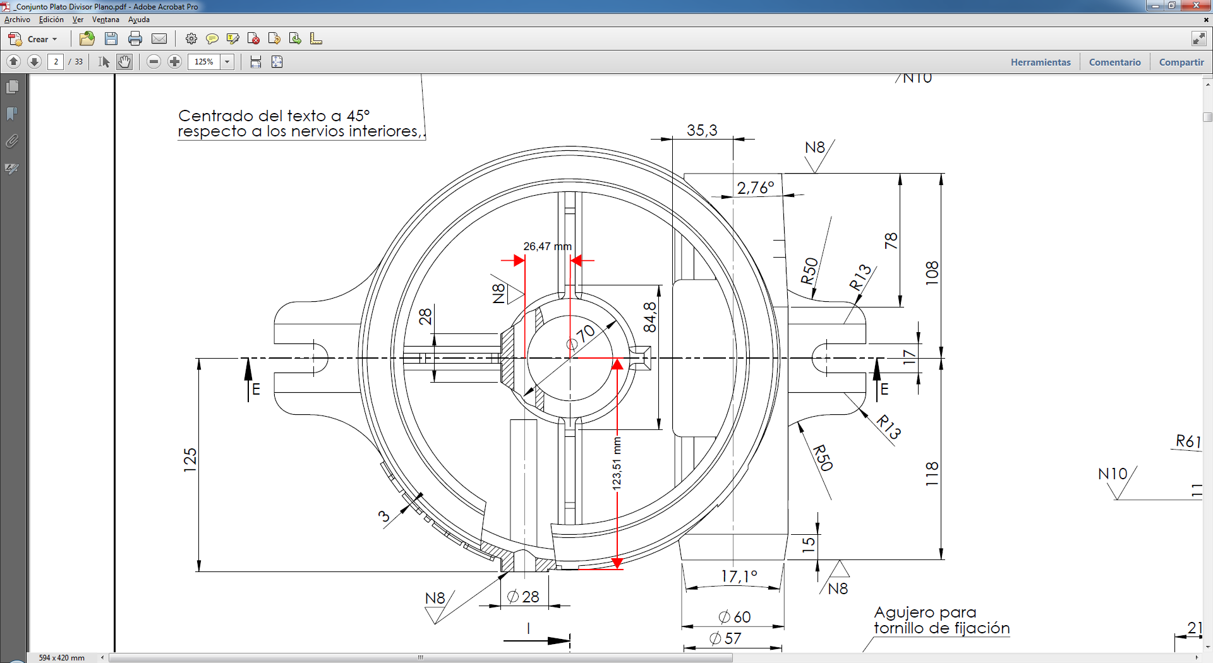
Task: Open the Edición menu
Action: click(51, 20)
